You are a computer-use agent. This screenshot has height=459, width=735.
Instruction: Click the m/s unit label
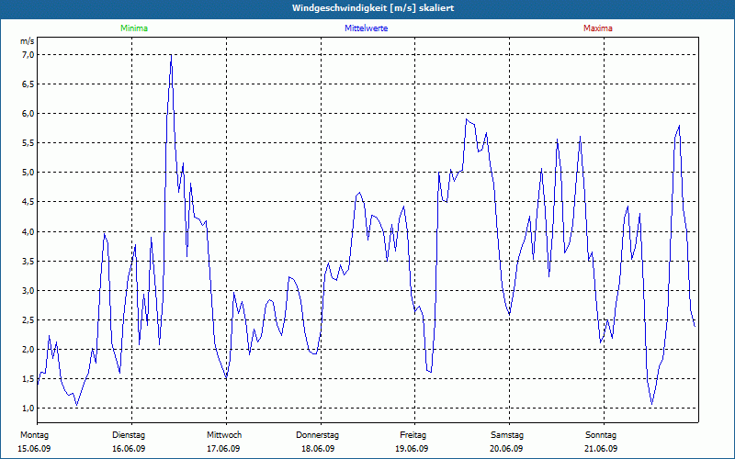pos(28,41)
